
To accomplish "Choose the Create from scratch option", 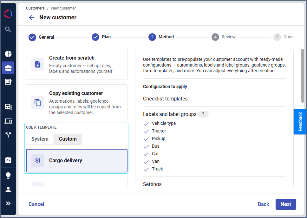I will coord(77,64).
